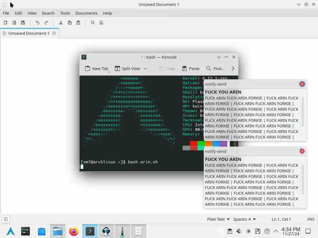
Task: Click the Konsole terminal icon in title bar
Action: (x=84, y=57)
